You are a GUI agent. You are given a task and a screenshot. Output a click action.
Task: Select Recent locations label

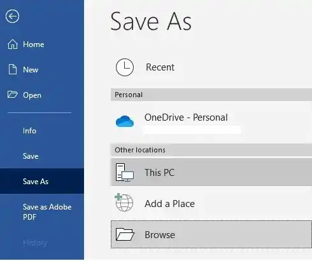160,67
